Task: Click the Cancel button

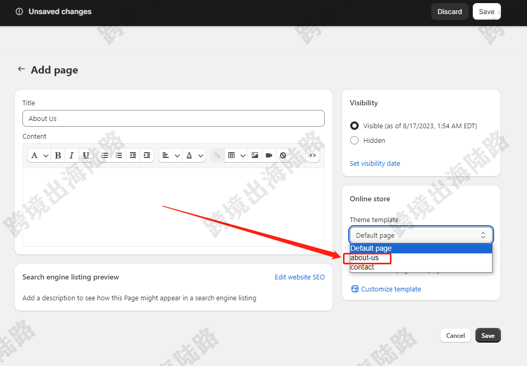Action: point(456,335)
